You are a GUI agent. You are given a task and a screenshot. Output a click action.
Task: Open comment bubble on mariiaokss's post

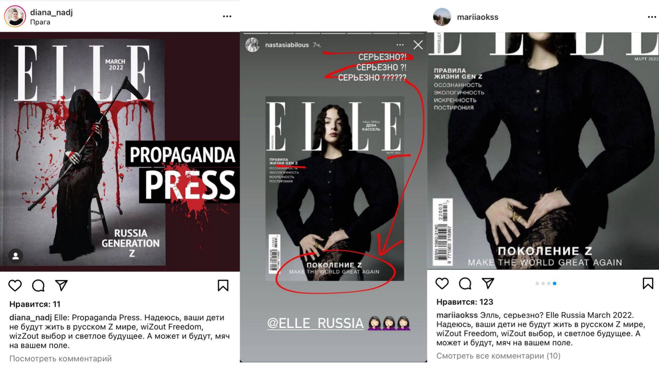pyautogui.click(x=465, y=283)
